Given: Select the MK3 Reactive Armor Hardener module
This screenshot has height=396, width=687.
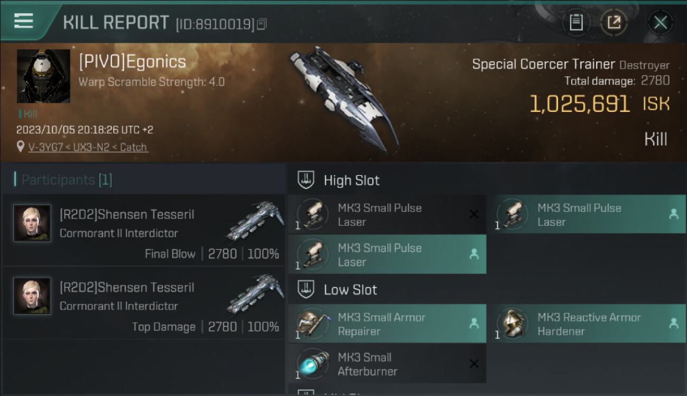Looking at the screenshot, I should coord(587,324).
